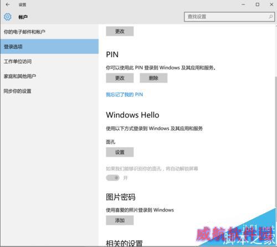Minimize the settings window
This screenshot has height=247, width=277.
pos(243,4)
